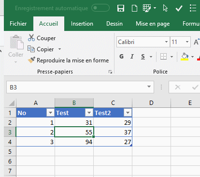Switch to the Accueil tab
This screenshot has width=200, height=177.
[49, 24]
